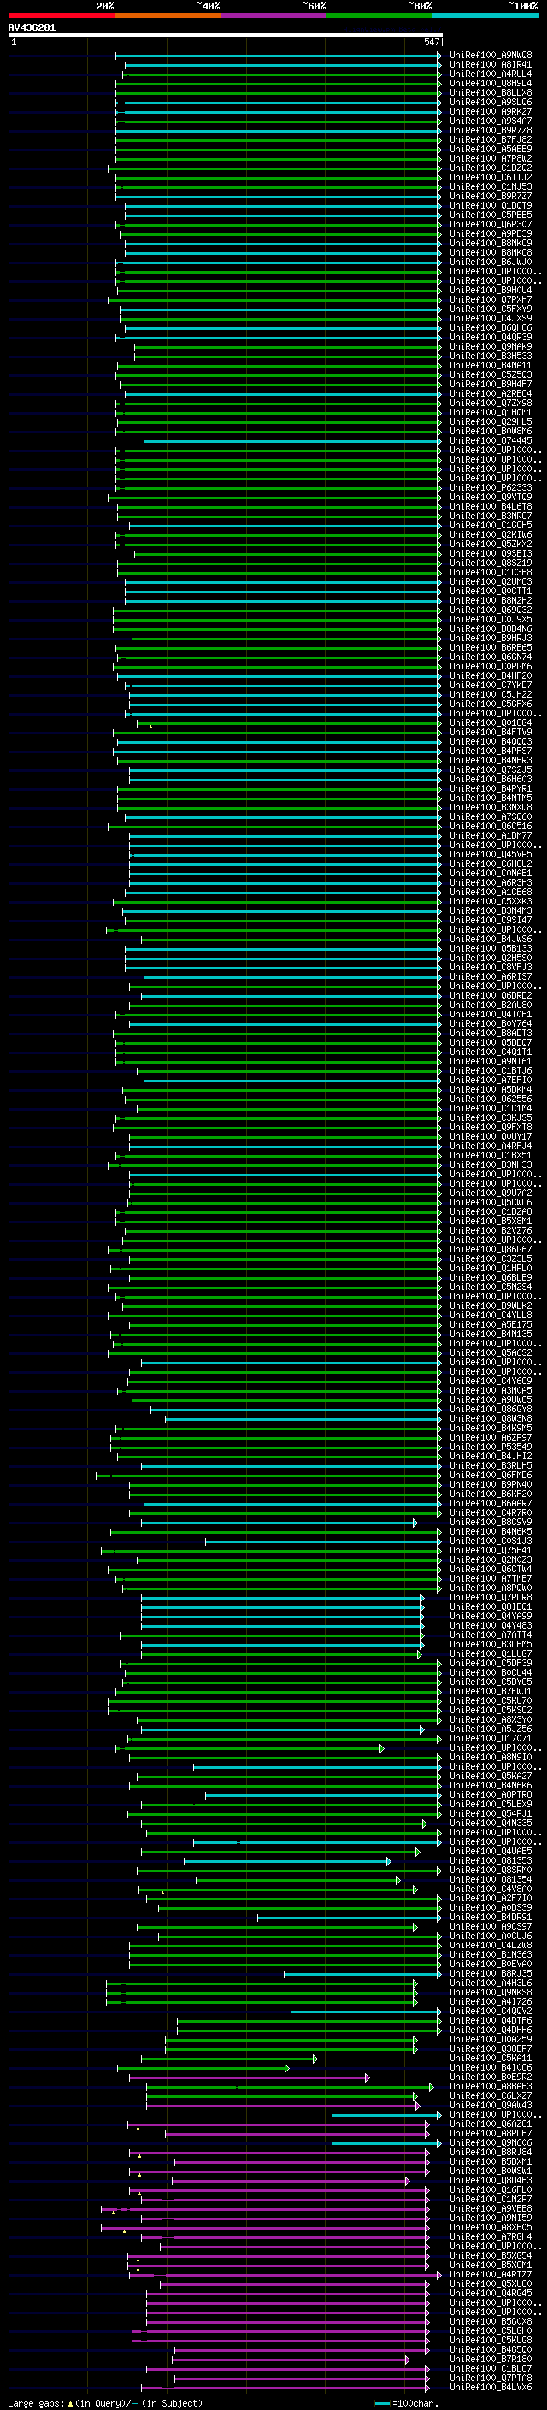Image resolution: width=547 pixels, height=2410 pixels.
Task: Click UniRef100_Q75F41 label
Action: (491, 1550)
